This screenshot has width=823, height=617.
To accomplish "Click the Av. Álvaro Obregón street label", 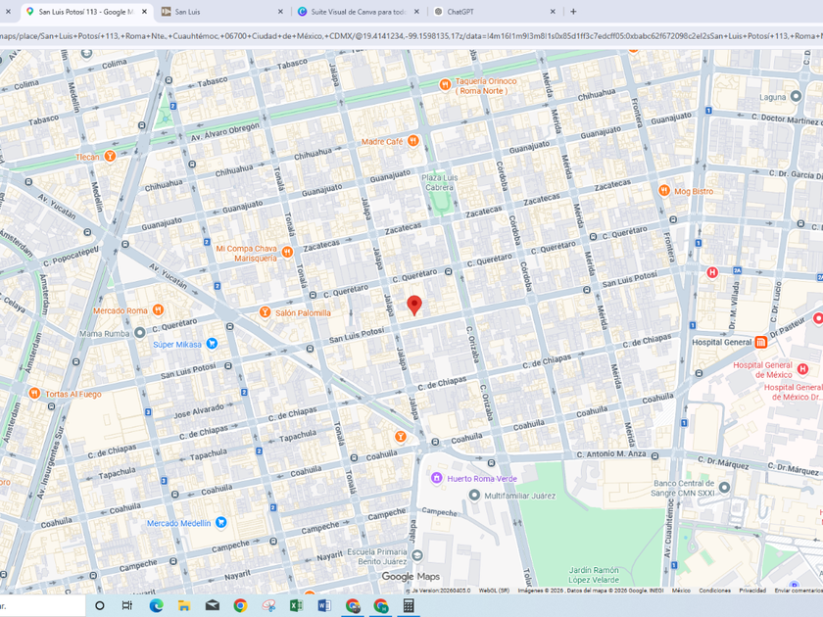I will pyautogui.click(x=224, y=131).
